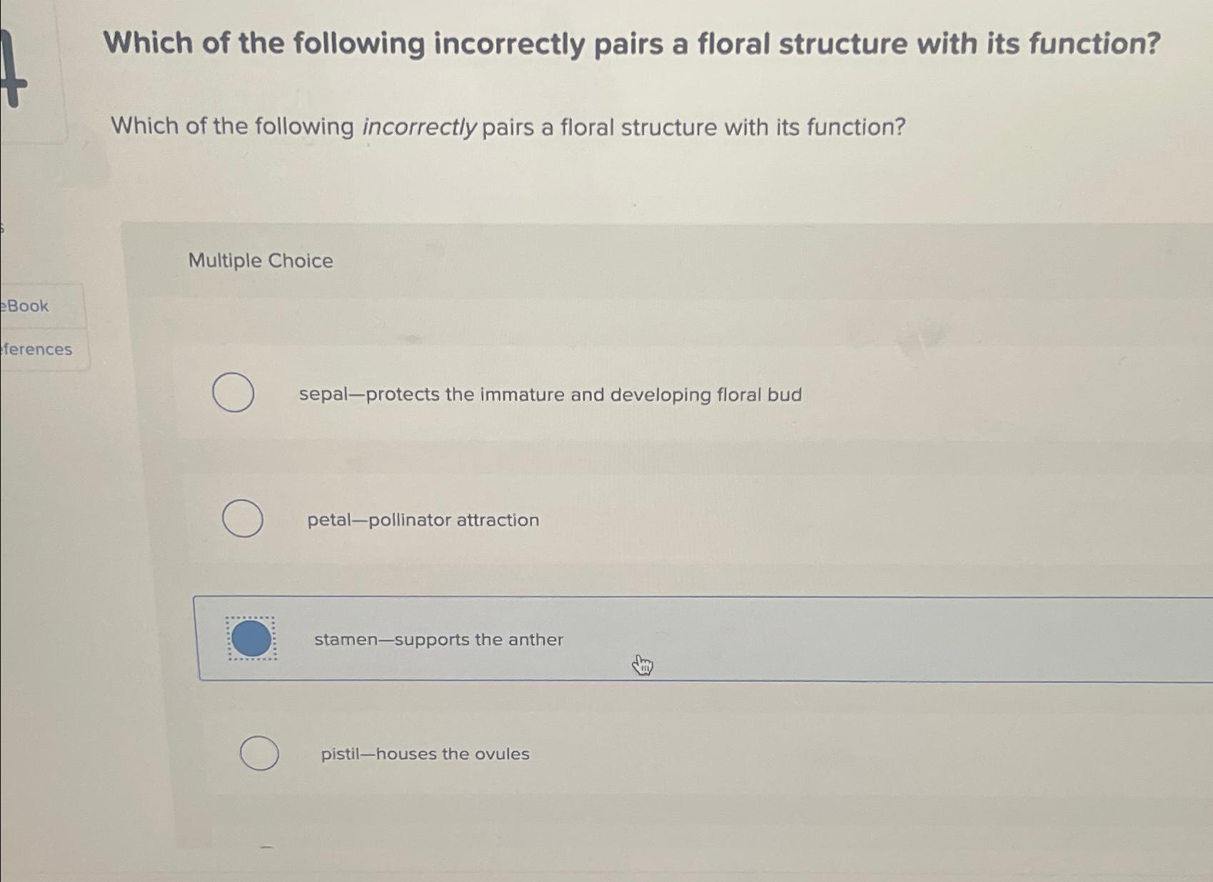
Task: Click the Multiple Choice section label
Action: point(261,261)
